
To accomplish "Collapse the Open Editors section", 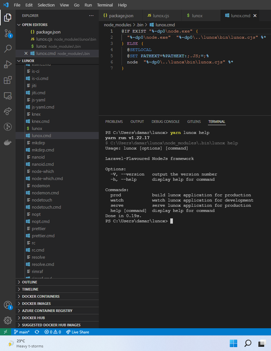I will (x=57, y=25).
